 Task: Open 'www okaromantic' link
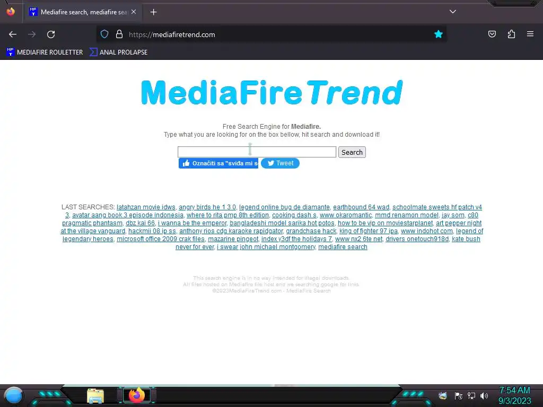click(x=346, y=215)
